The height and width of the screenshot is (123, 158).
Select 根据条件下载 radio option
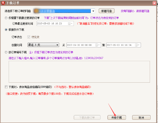[6, 30]
